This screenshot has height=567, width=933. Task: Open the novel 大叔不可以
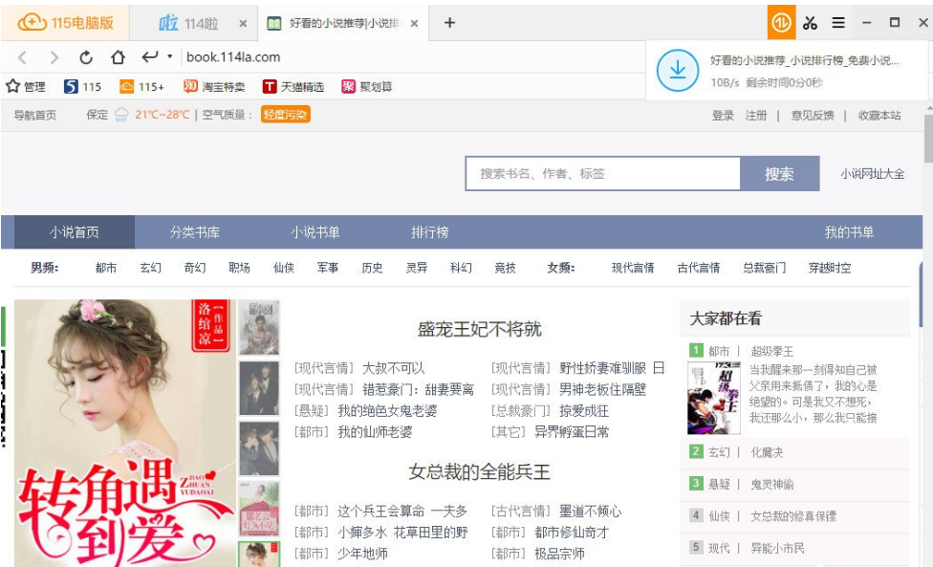(x=393, y=368)
